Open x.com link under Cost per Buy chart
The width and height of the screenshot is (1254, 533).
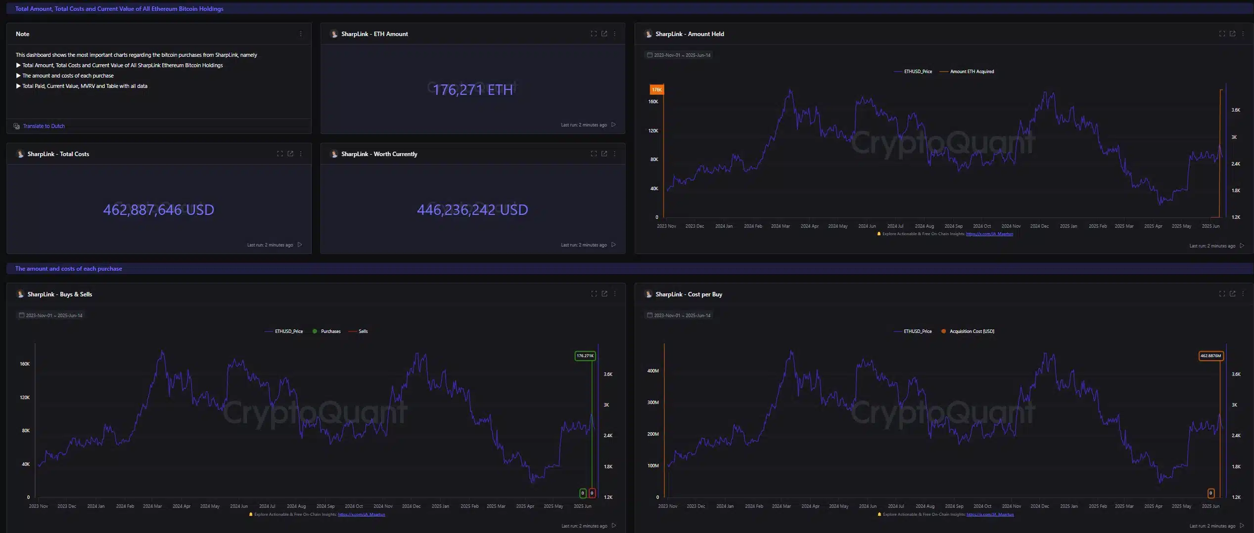[x=990, y=515]
